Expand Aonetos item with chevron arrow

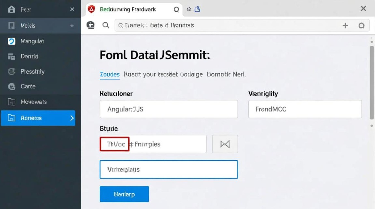(x=72, y=118)
